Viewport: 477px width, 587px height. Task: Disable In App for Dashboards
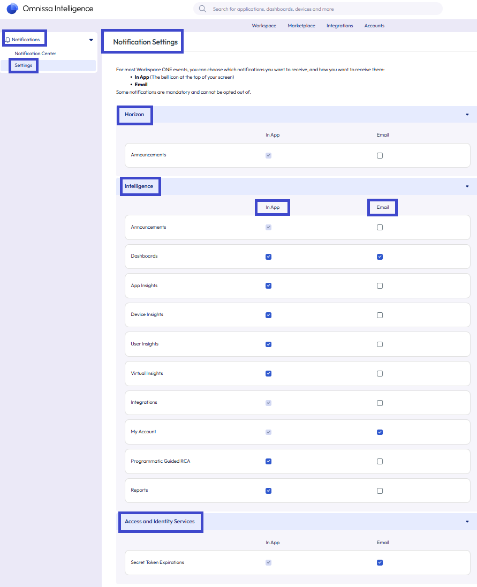(x=268, y=257)
